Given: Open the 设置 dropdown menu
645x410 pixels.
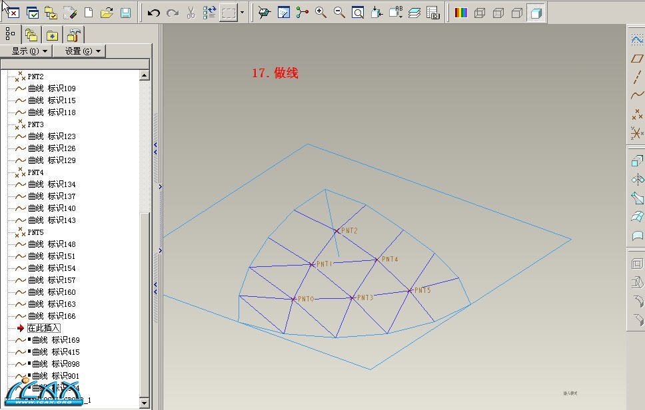Looking at the screenshot, I should (x=81, y=51).
